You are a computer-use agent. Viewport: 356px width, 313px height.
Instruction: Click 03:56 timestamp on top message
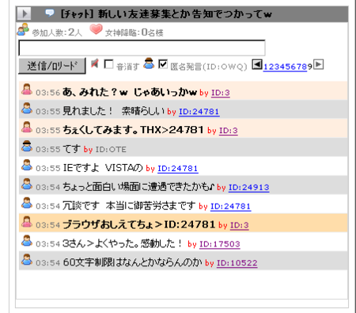48,93
